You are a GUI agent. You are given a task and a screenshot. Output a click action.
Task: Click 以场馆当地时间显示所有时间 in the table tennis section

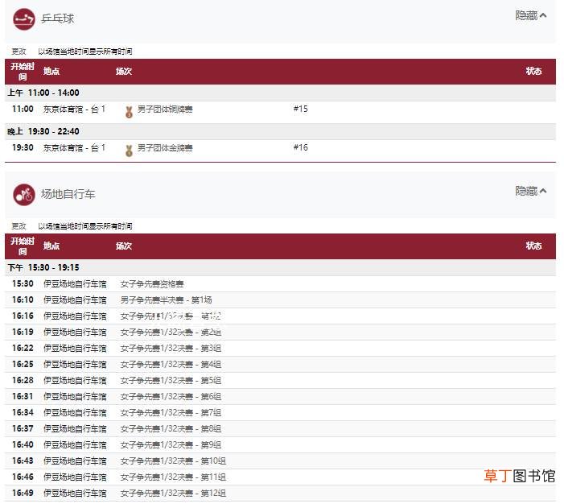(85, 52)
